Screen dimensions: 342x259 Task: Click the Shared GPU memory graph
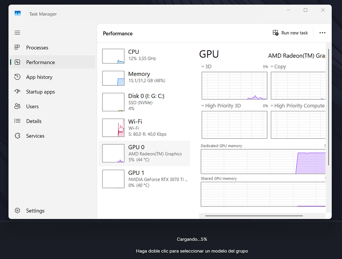pos(263,194)
